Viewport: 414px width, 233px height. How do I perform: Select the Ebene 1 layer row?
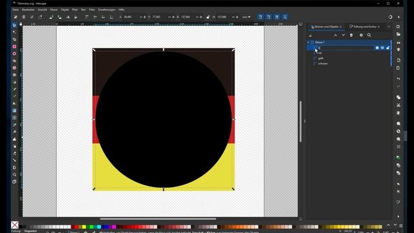(349, 42)
